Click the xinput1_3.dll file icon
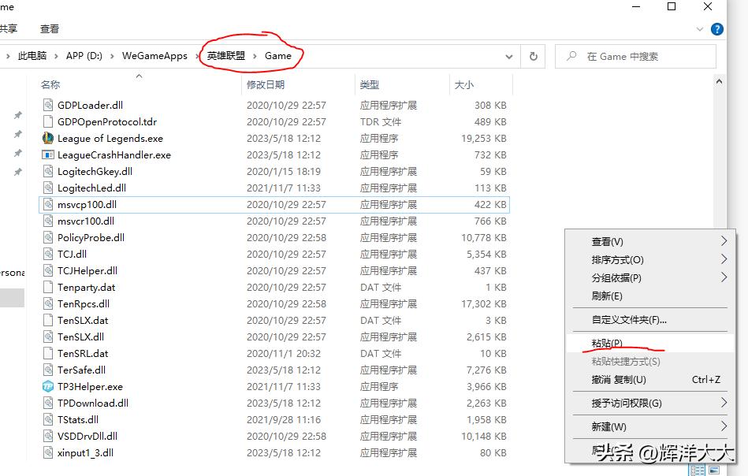Image resolution: width=748 pixels, height=476 pixels. (48, 452)
